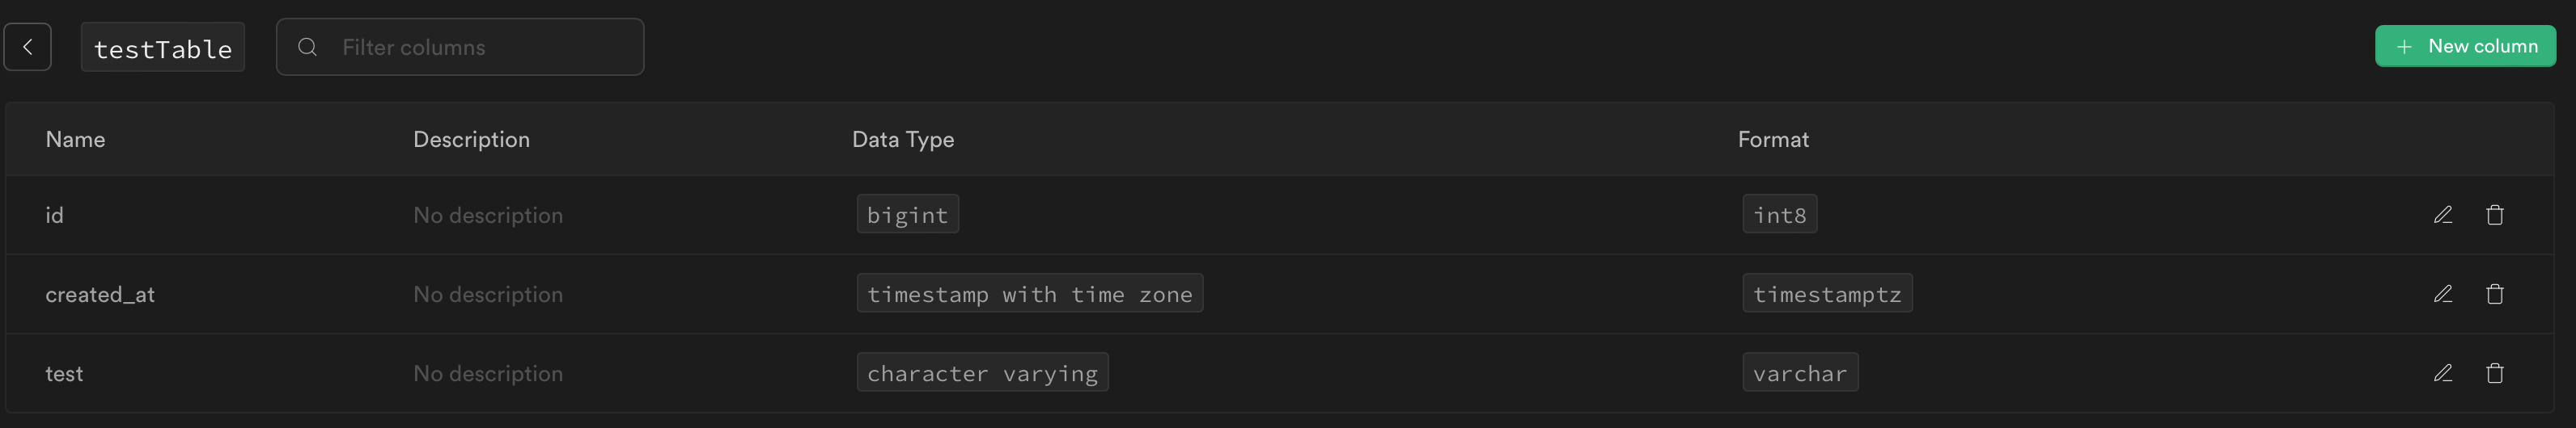The image size is (2576, 428).
Task: Select the bigint data type badge
Action: coord(907,215)
